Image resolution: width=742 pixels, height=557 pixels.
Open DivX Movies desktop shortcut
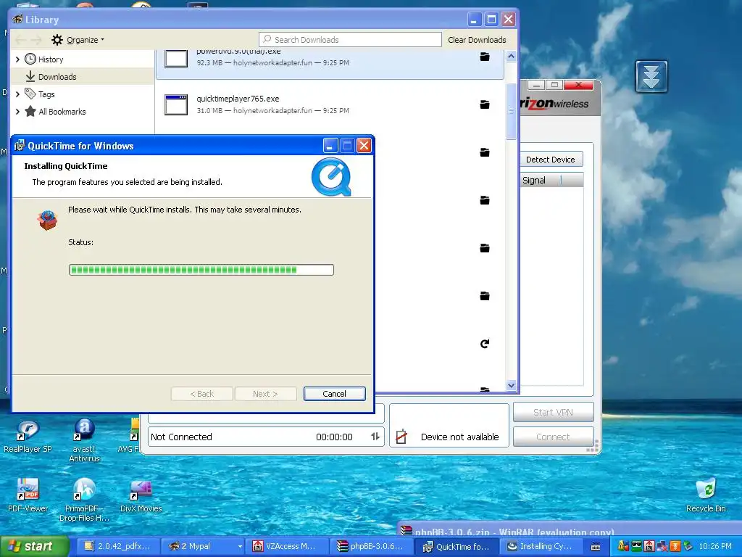click(141, 496)
